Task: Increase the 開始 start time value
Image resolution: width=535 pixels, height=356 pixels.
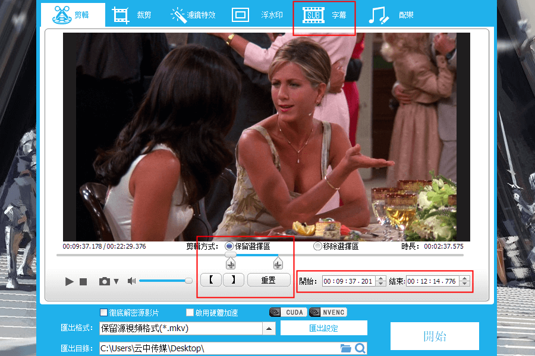Action: click(x=381, y=278)
